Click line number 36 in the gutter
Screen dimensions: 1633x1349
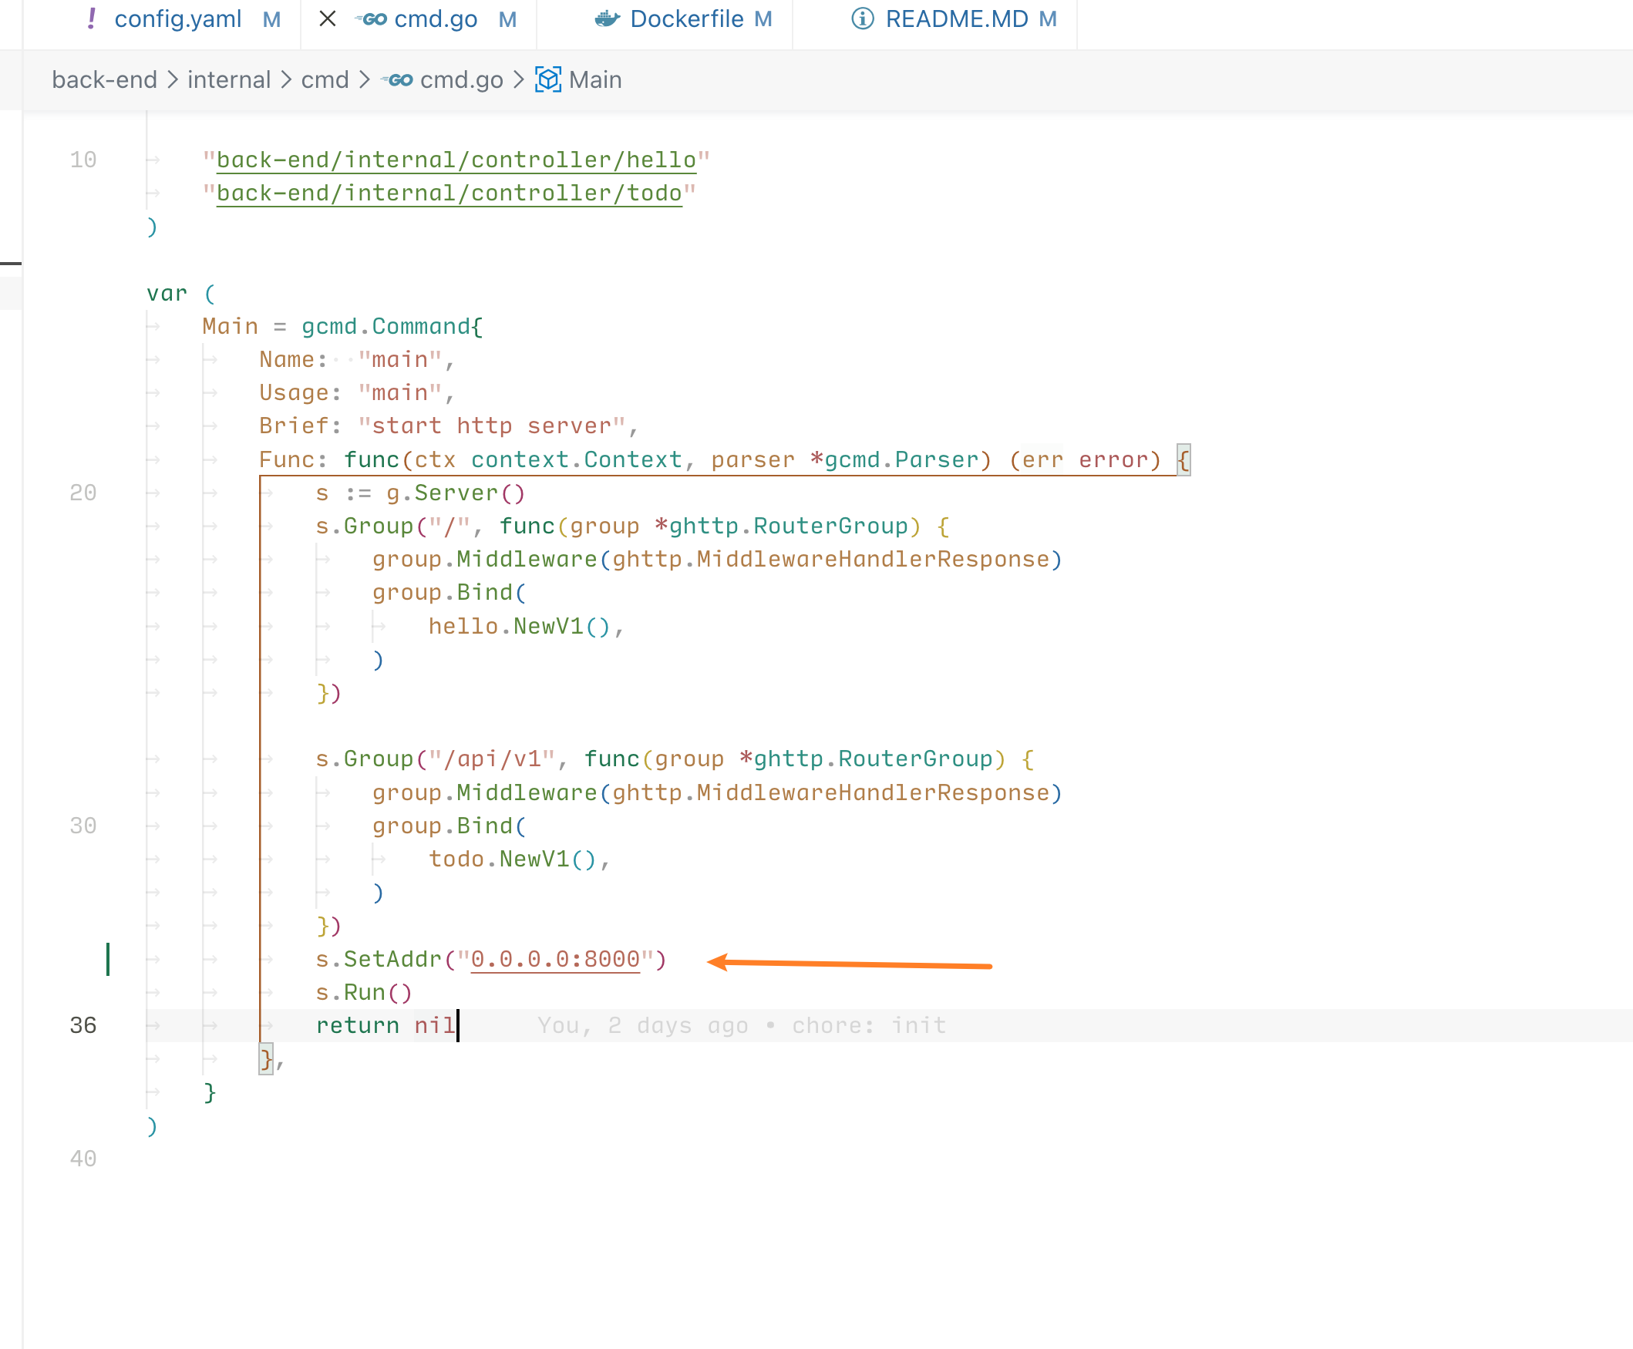[83, 1026]
